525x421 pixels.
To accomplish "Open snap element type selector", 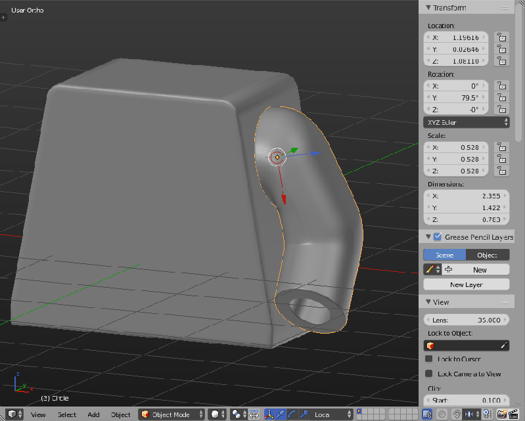I will click(x=471, y=414).
